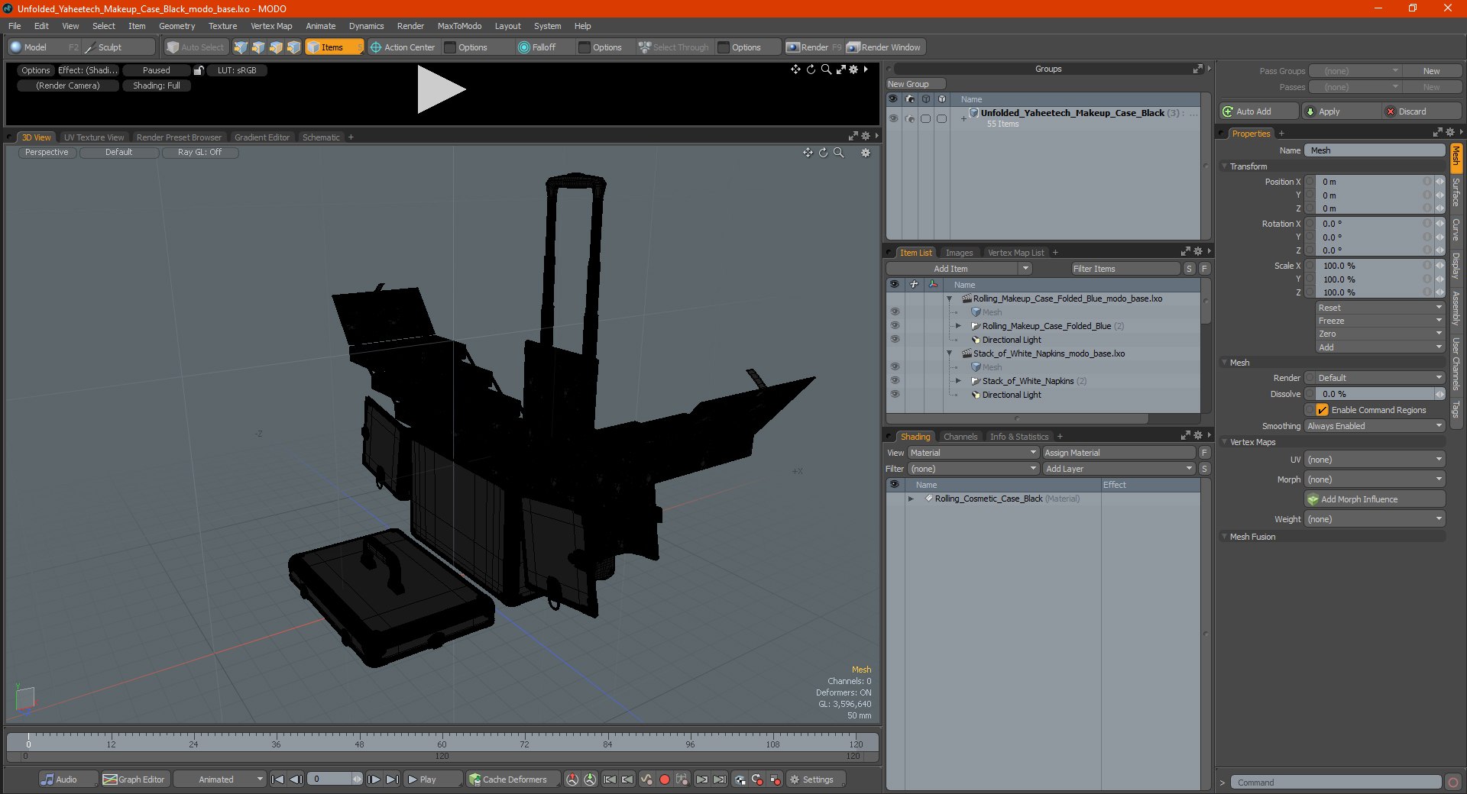Switch to the Images tab

coord(959,253)
